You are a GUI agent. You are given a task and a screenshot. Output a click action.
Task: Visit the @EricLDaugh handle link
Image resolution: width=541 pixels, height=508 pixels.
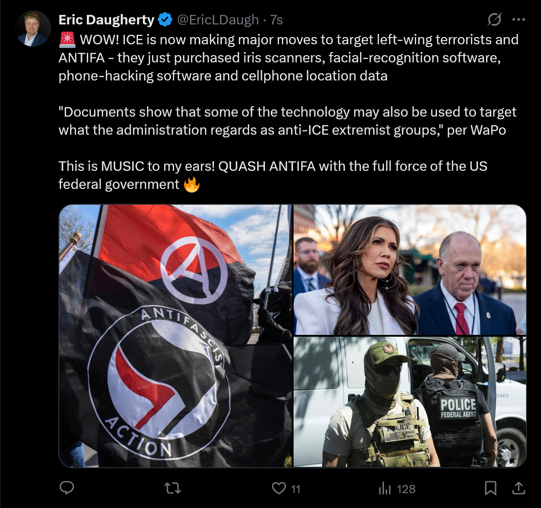click(x=218, y=19)
